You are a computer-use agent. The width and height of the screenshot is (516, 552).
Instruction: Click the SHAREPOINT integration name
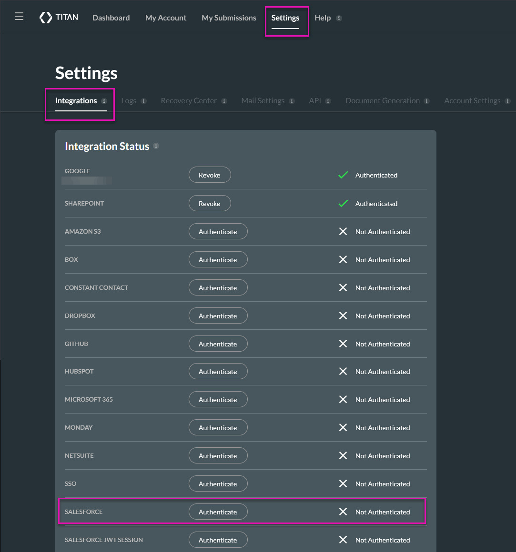click(x=84, y=203)
